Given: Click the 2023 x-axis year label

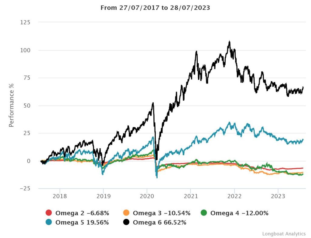Looking at the screenshot, I should pos(278,196).
